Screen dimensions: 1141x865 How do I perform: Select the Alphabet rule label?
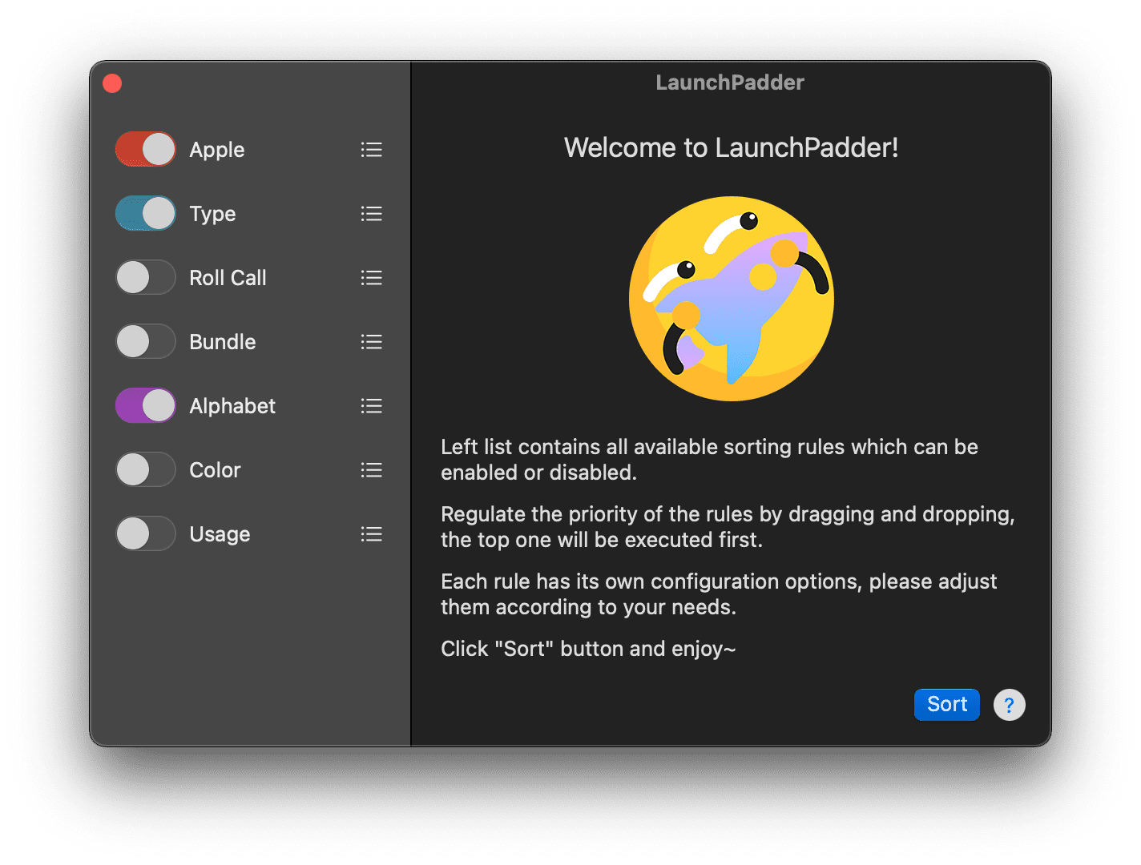232,406
